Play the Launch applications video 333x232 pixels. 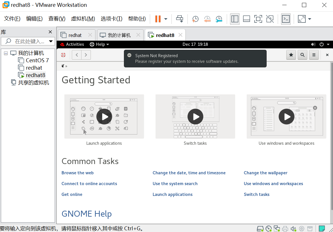pos(104,117)
